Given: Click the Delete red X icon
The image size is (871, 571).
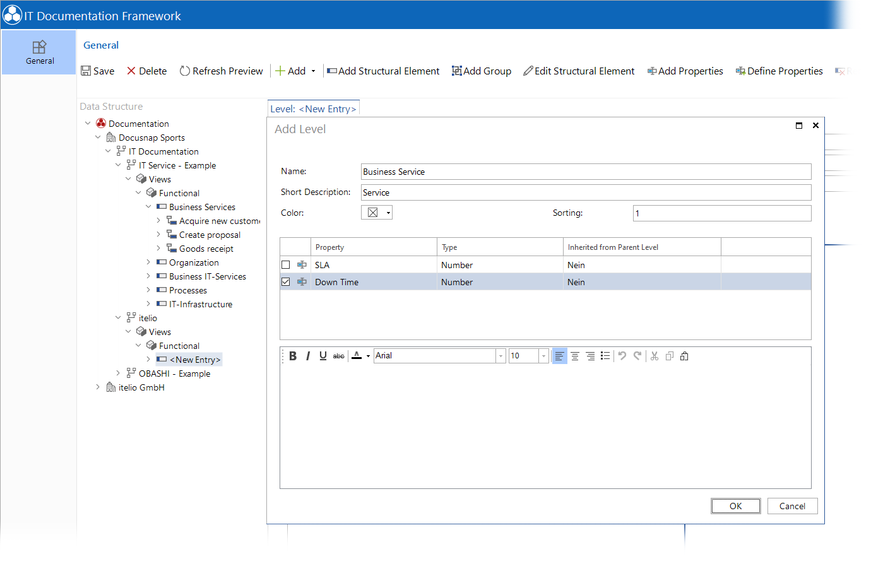Looking at the screenshot, I should [131, 71].
